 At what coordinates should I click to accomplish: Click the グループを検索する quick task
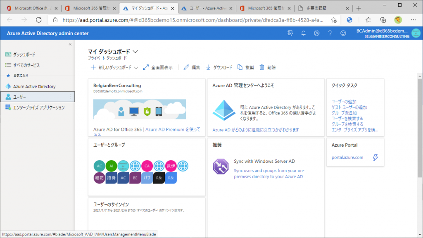point(347,124)
